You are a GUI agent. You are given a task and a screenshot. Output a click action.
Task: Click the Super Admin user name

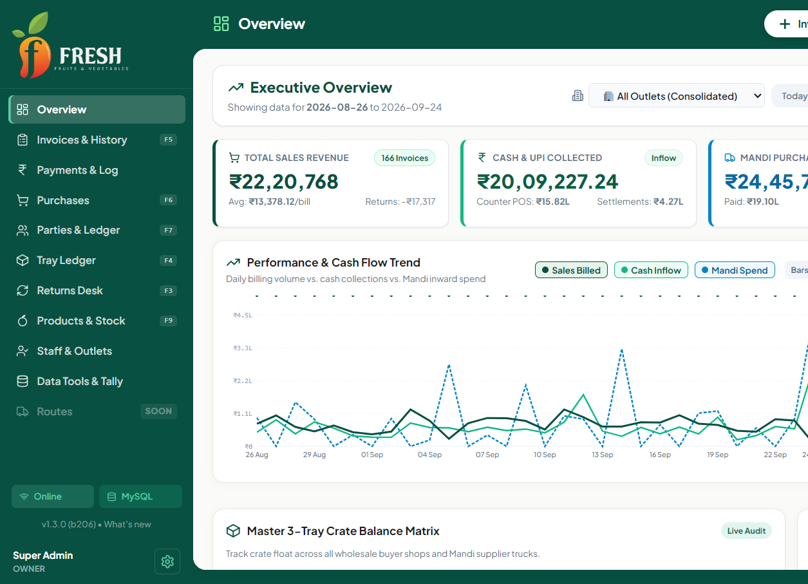(43, 555)
